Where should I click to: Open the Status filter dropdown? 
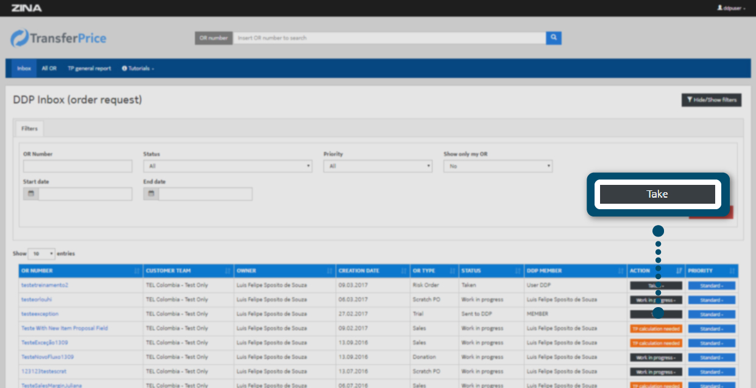(x=228, y=166)
